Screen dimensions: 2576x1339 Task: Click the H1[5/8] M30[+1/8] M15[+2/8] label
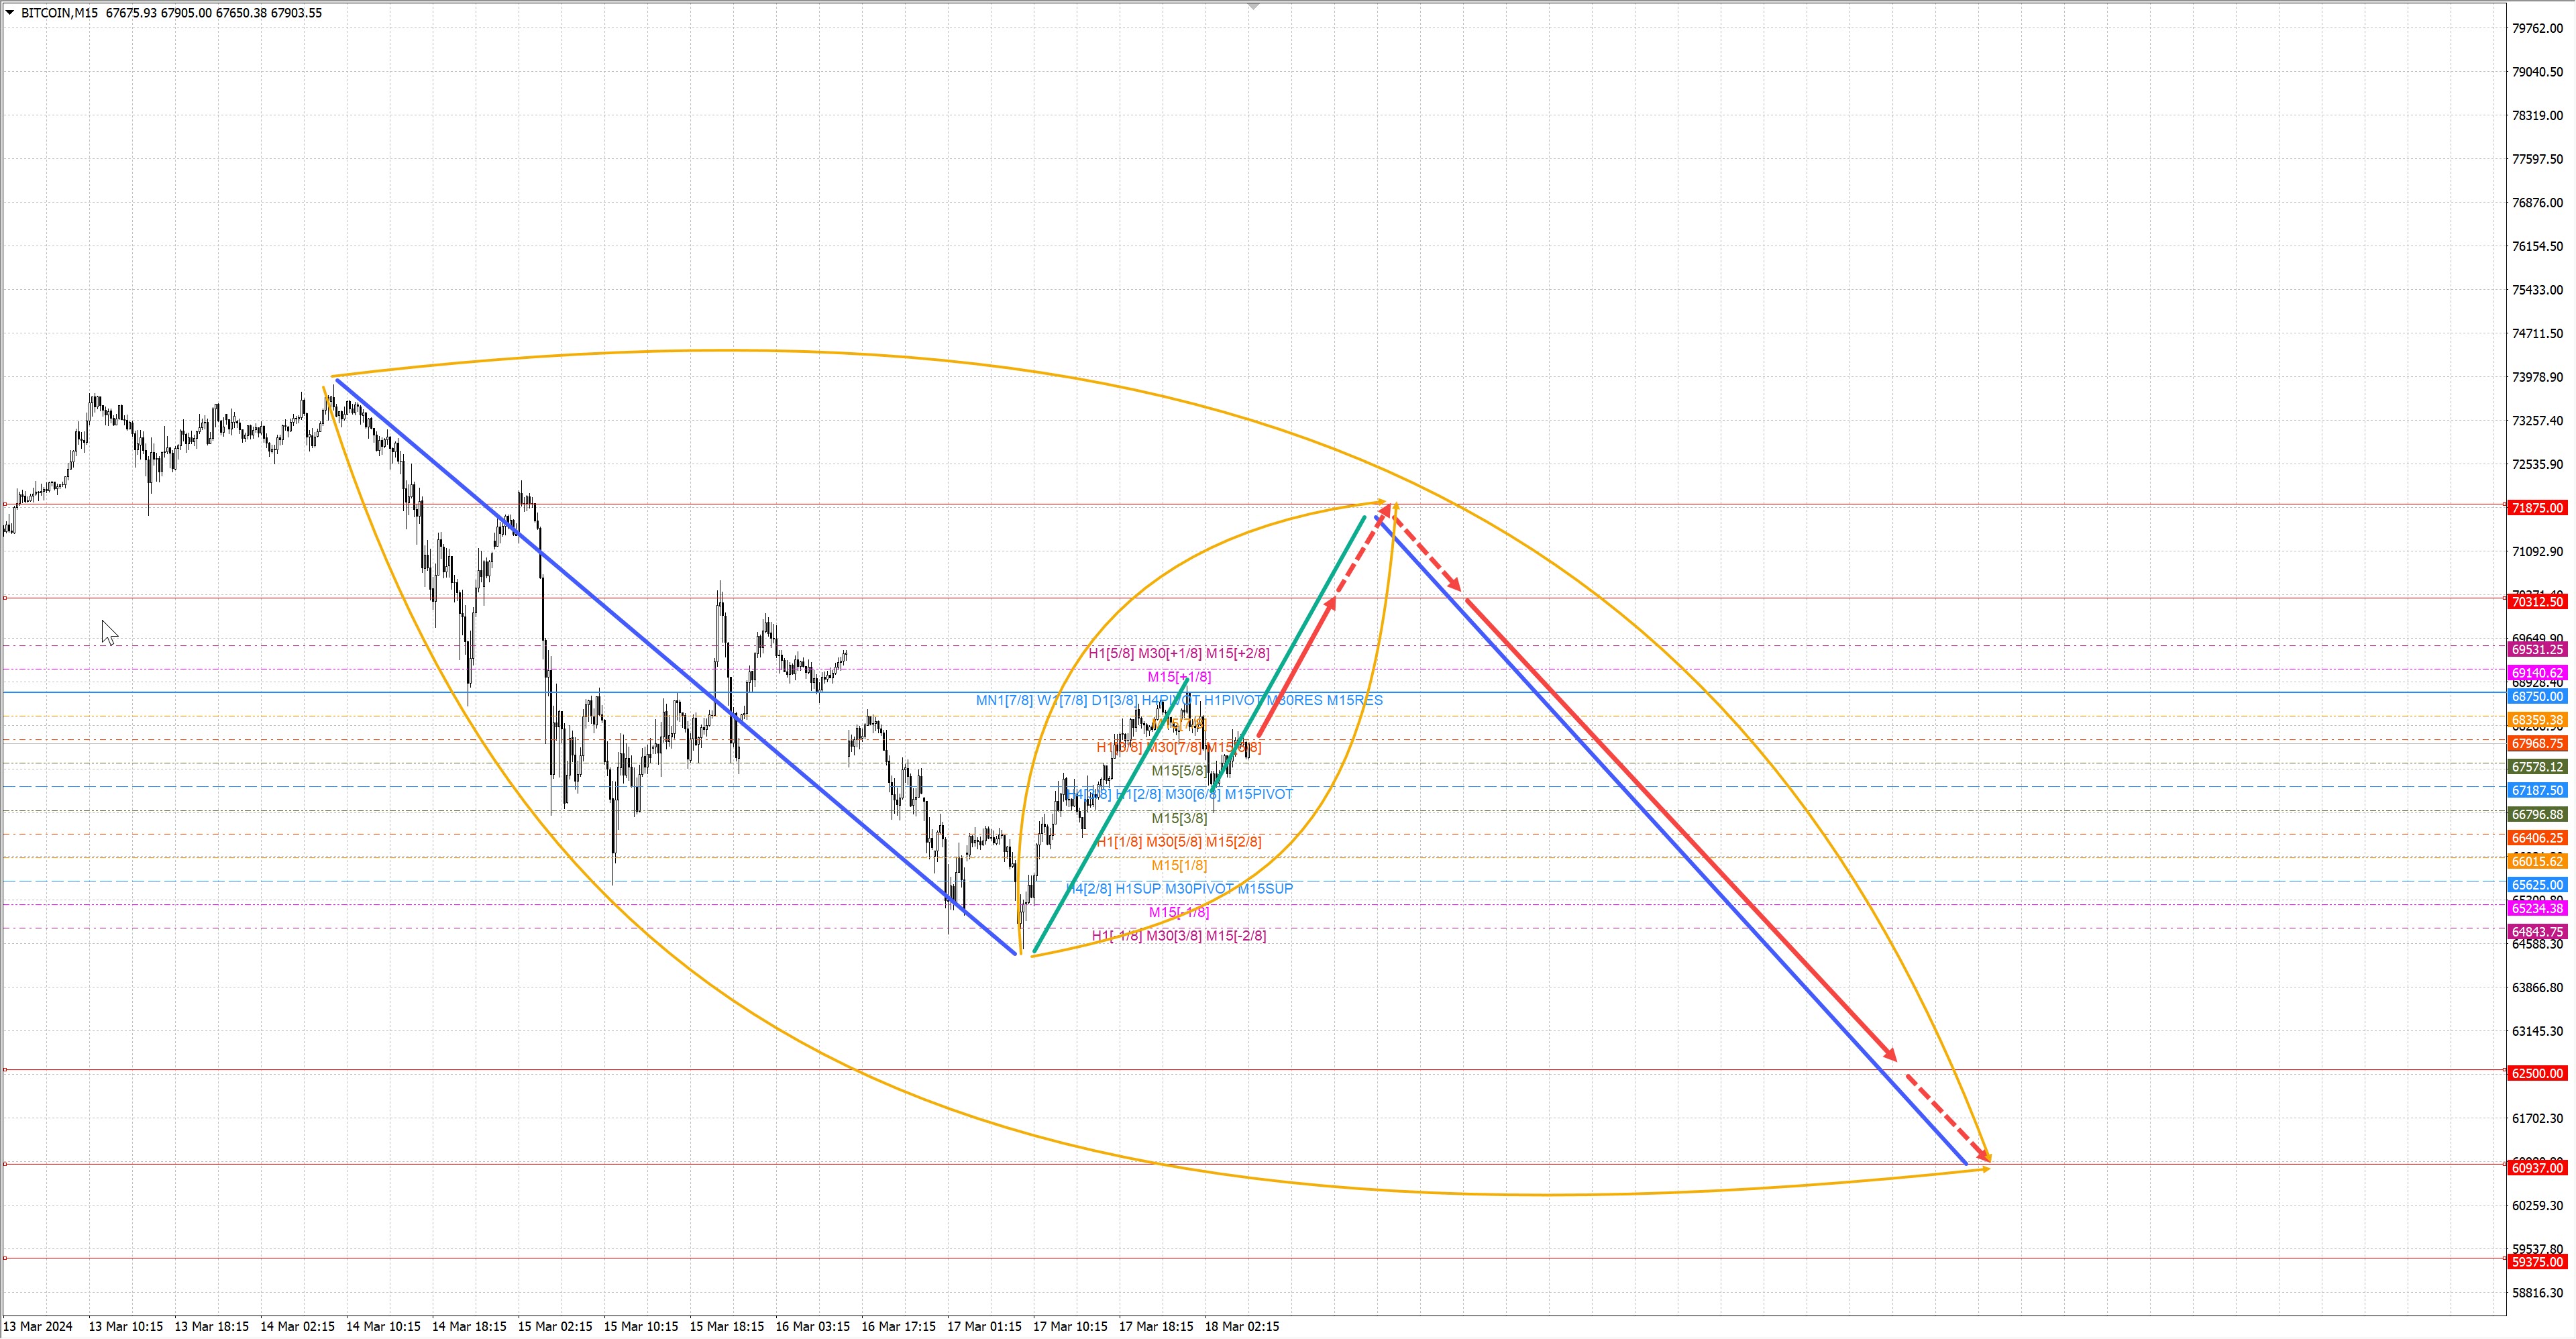pos(1179,653)
